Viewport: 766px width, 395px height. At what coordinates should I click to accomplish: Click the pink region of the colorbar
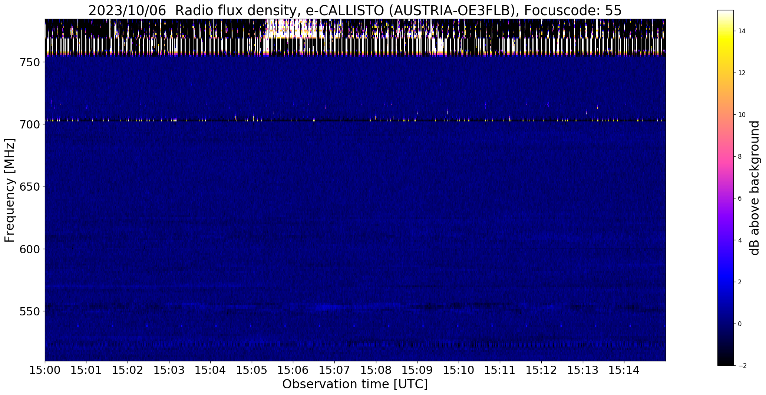coord(726,155)
